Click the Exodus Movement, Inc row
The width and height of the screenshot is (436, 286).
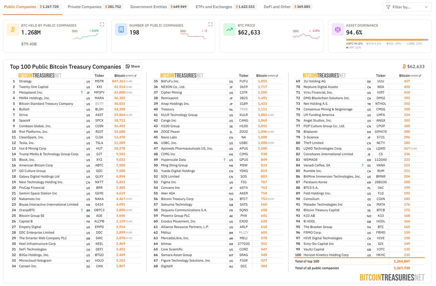click(217, 221)
